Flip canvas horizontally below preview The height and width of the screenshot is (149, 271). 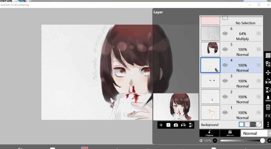coord(183,125)
